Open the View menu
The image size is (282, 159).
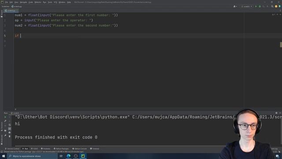(16, 2)
